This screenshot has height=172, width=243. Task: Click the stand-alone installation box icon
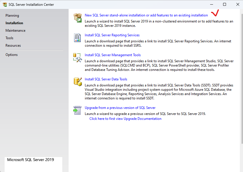point(78,18)
